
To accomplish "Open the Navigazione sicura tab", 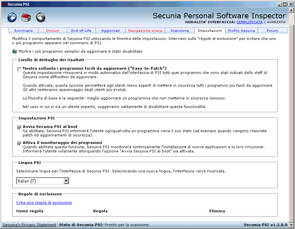I will [145, 30].
